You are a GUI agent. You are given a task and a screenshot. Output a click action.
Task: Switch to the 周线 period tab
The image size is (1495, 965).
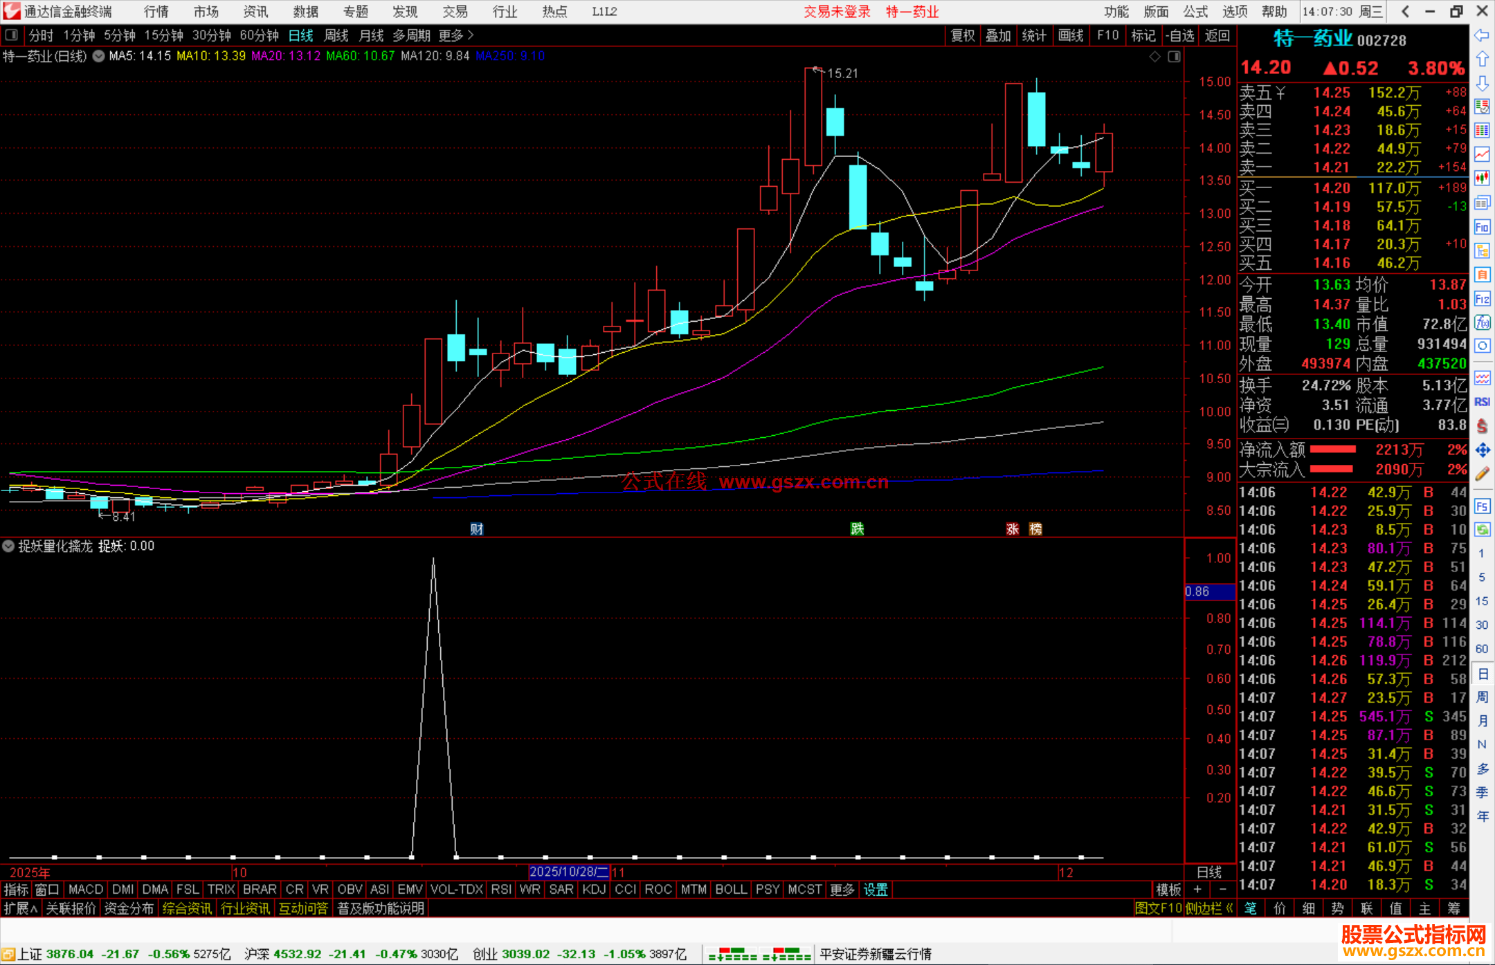point(336,35)
